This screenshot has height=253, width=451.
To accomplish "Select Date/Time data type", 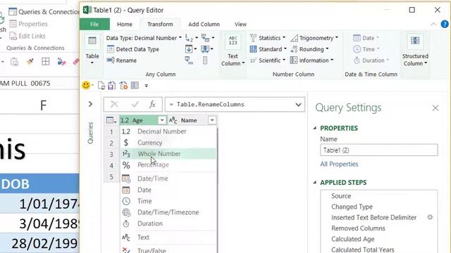I will pyautogui.click(x=168, y=179).
